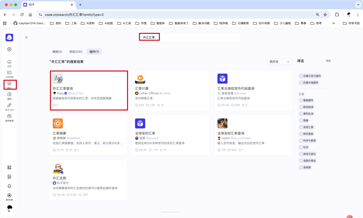
Task: Click 清除 to clear filters
Action: 328,61
